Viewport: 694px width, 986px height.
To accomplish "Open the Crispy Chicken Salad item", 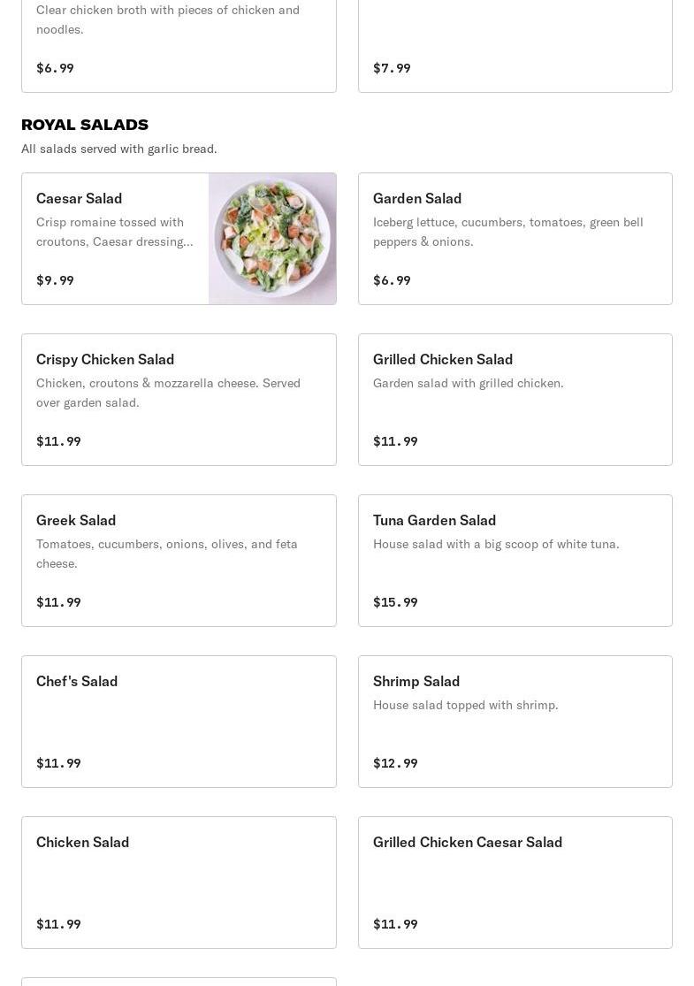I will coord(179,400).
